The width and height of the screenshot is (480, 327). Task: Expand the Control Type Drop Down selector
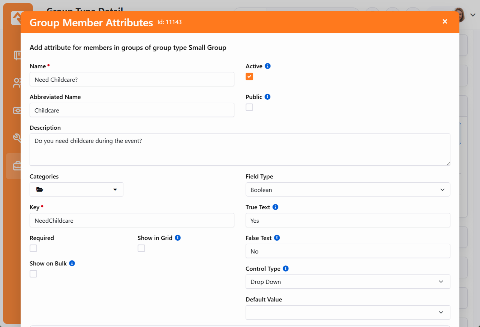coord(348,282)
